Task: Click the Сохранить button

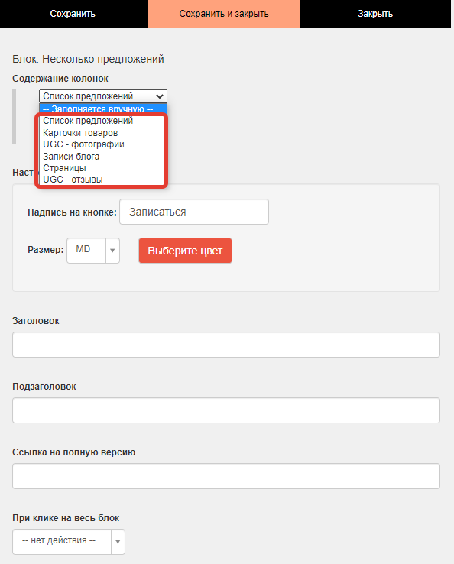Action: click(x=73, y=14)
